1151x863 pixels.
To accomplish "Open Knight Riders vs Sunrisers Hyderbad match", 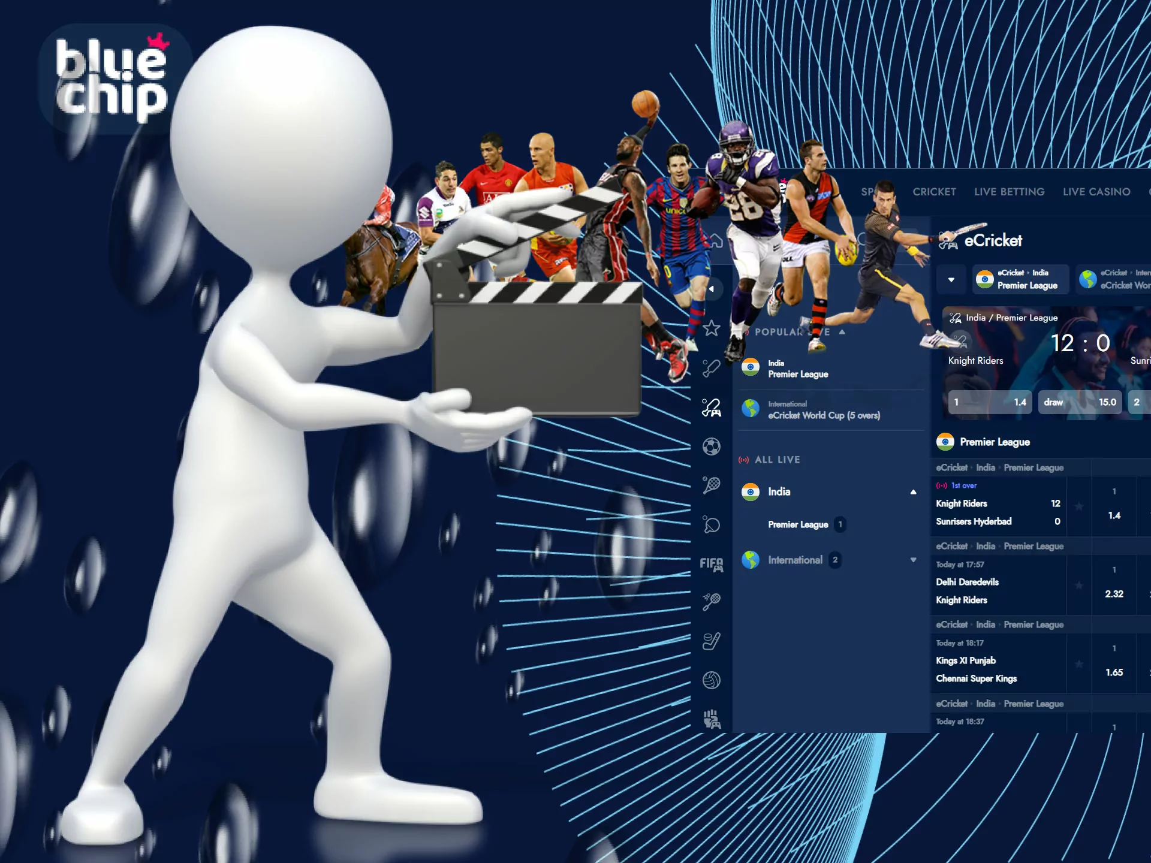I will 998,512.
